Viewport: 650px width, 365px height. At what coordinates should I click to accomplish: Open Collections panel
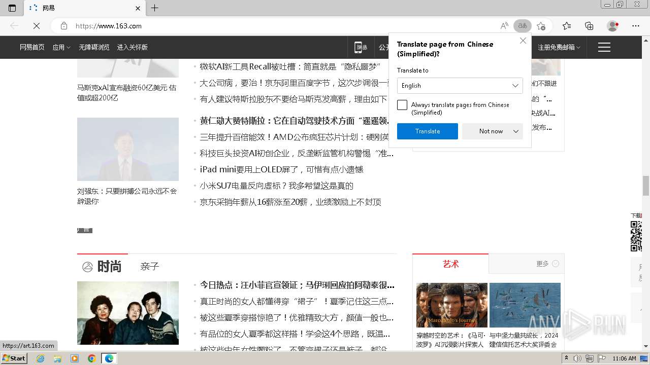click(x=589, y=26)
